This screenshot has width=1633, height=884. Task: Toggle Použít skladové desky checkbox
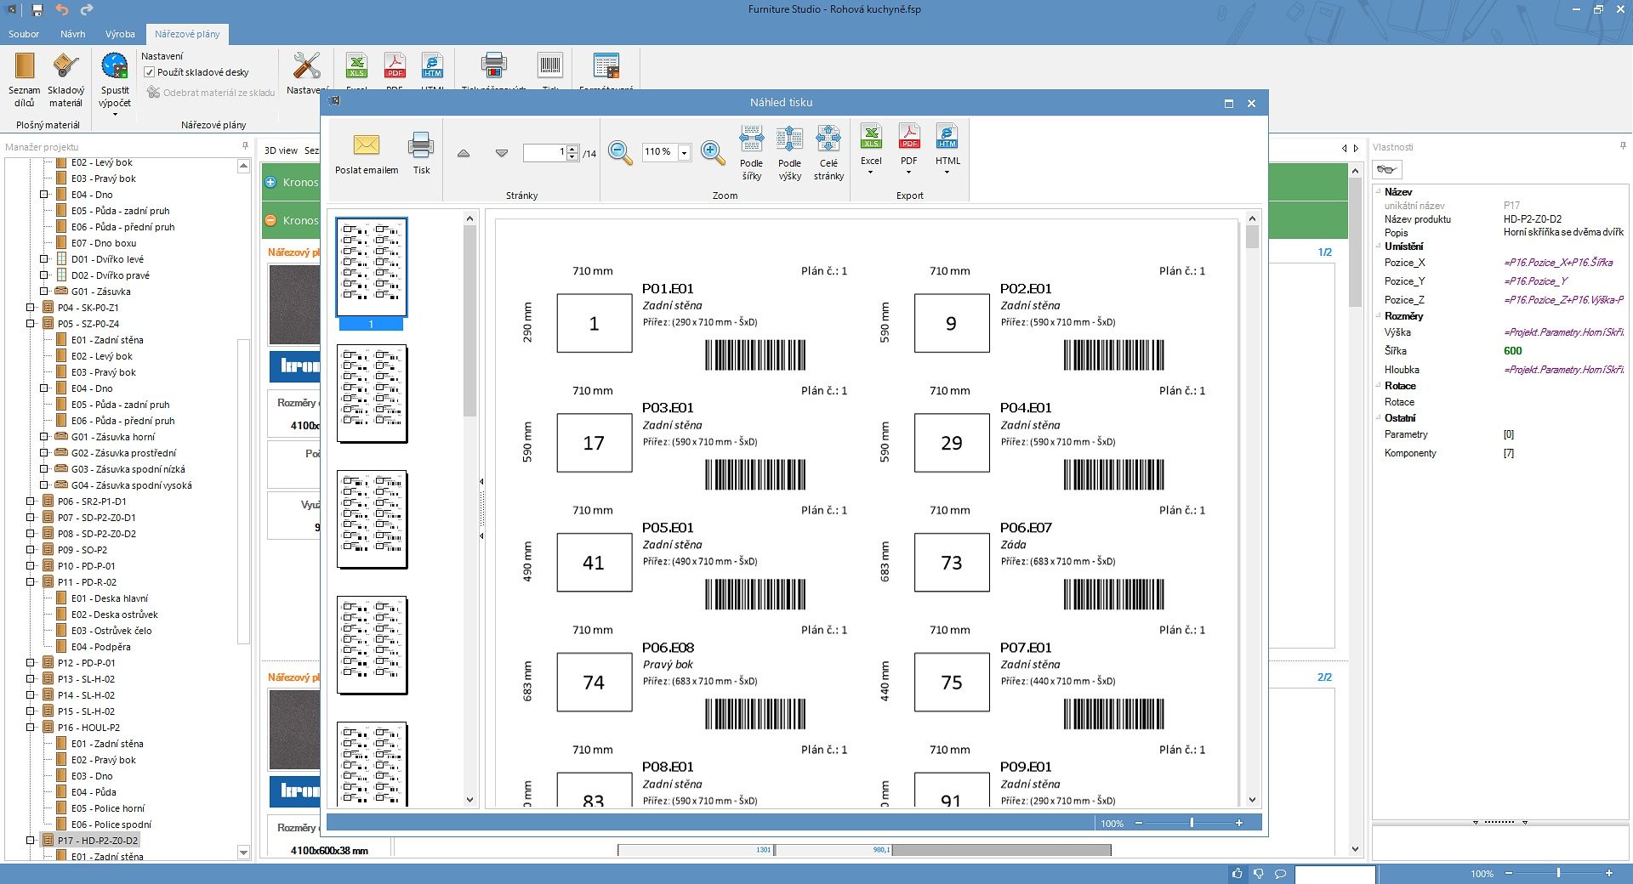150,72
